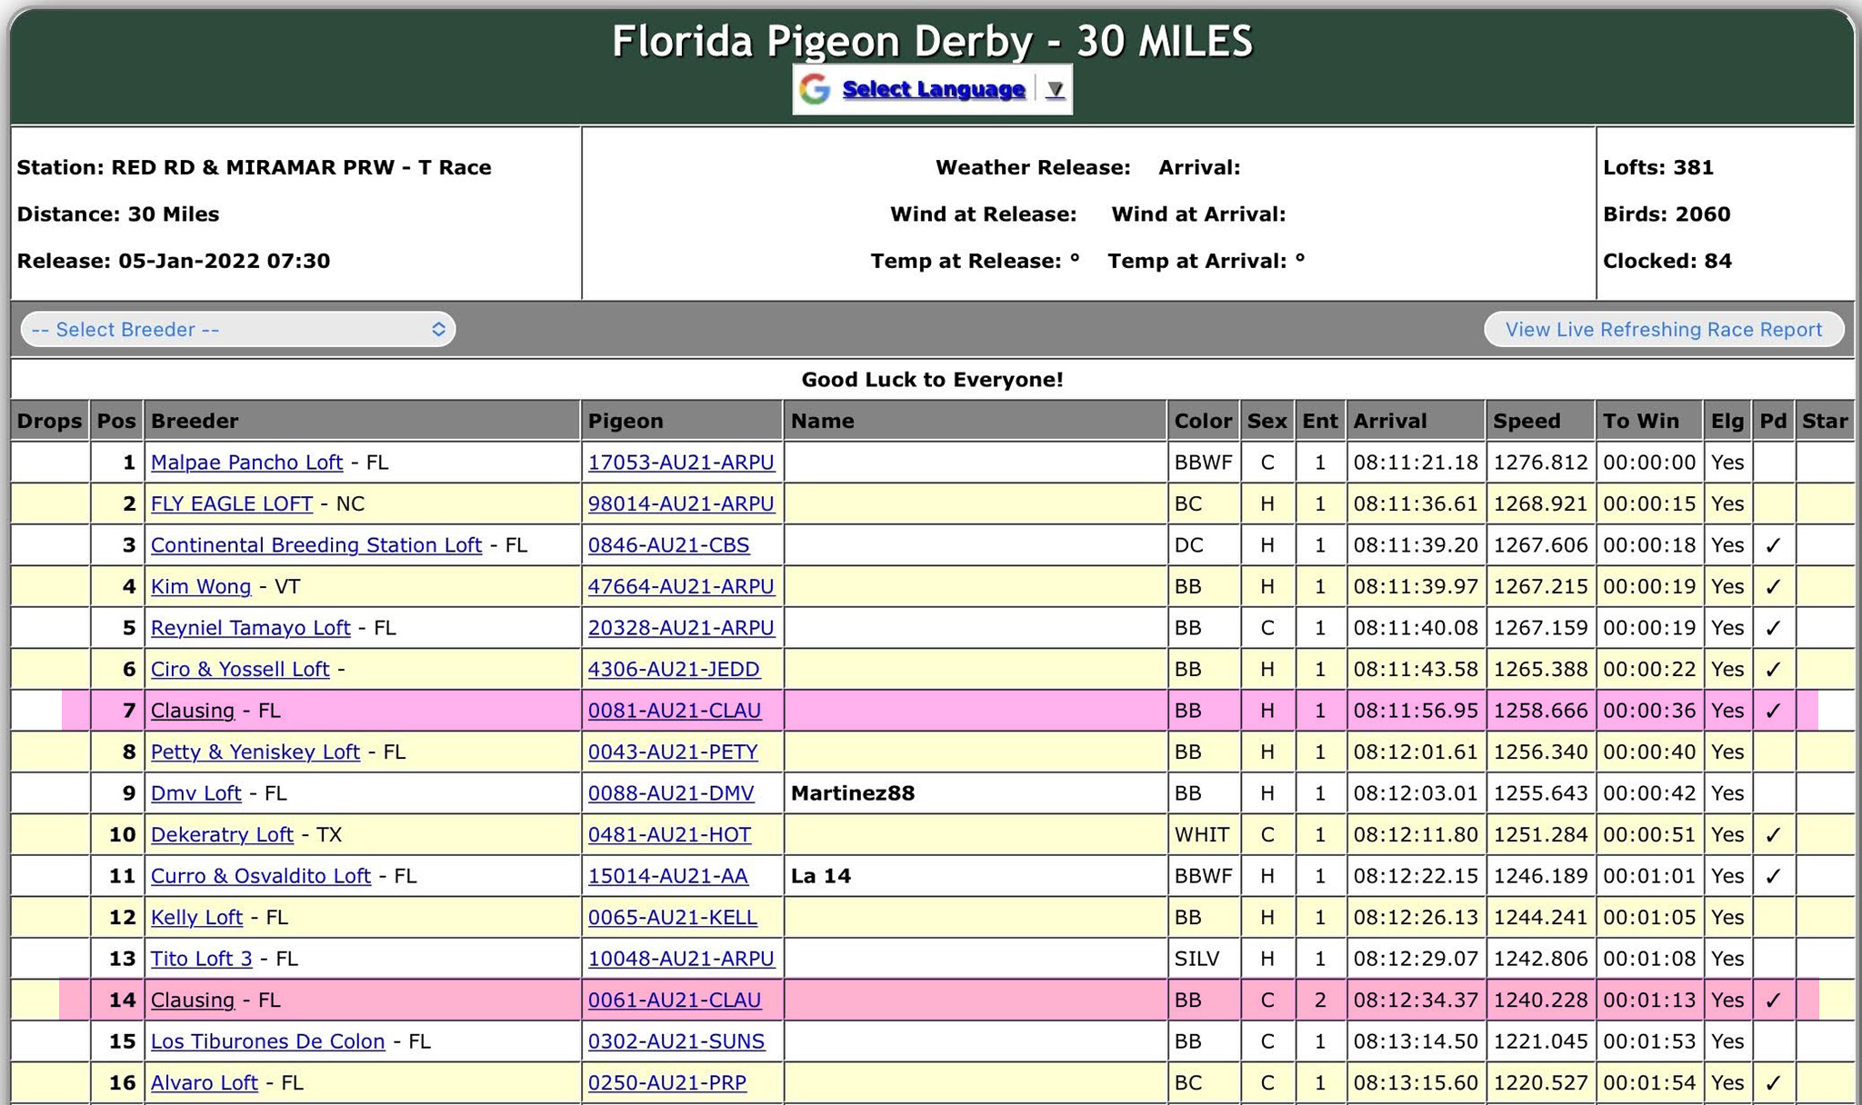Open Malpae Pancho Loft breeder link
Viewport: 1862px width, 1105px height.
(246, 463)
